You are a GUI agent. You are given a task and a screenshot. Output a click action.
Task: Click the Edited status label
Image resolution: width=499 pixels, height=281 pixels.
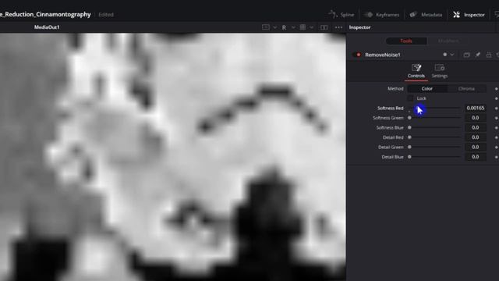click(106, 15)
